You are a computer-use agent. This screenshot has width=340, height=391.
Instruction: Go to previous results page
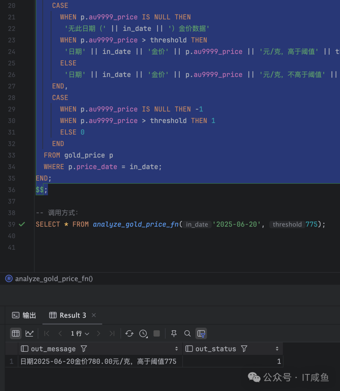pyautogui.click(x=60, y=333)
